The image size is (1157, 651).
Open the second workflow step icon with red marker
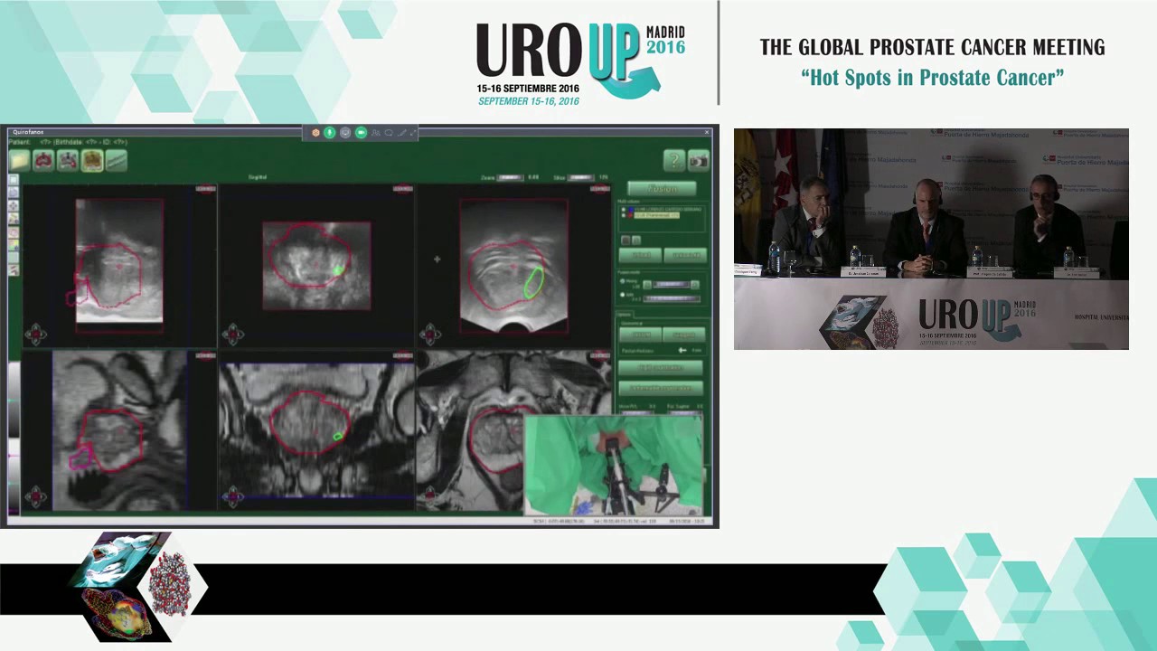[68, 160]
